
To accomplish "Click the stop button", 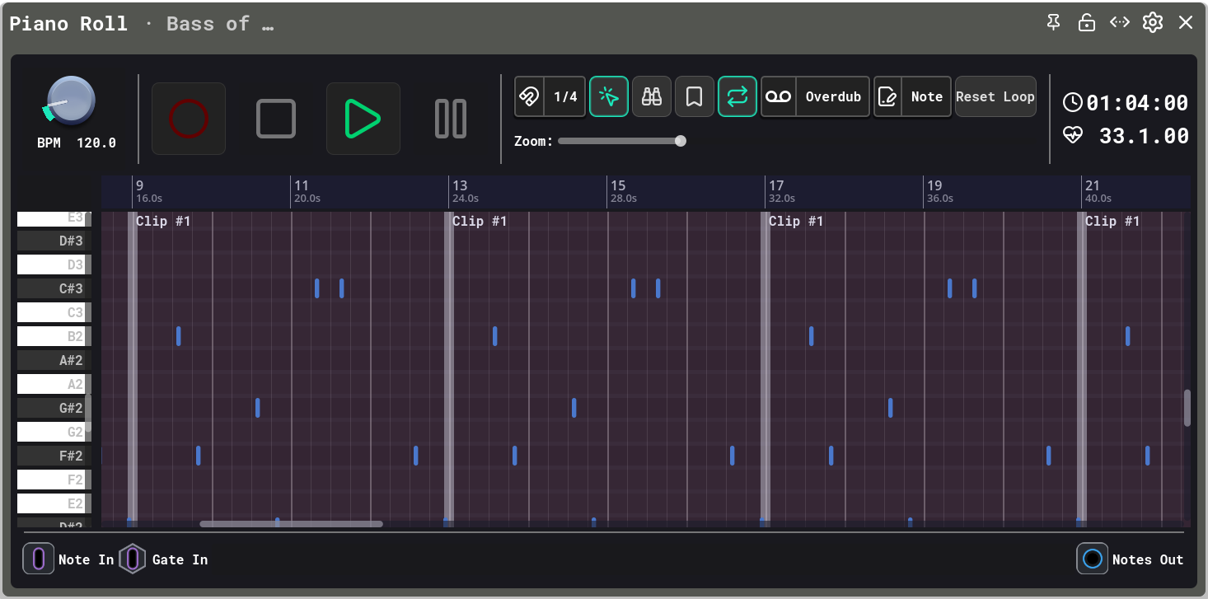I will (x=276, y=119).
